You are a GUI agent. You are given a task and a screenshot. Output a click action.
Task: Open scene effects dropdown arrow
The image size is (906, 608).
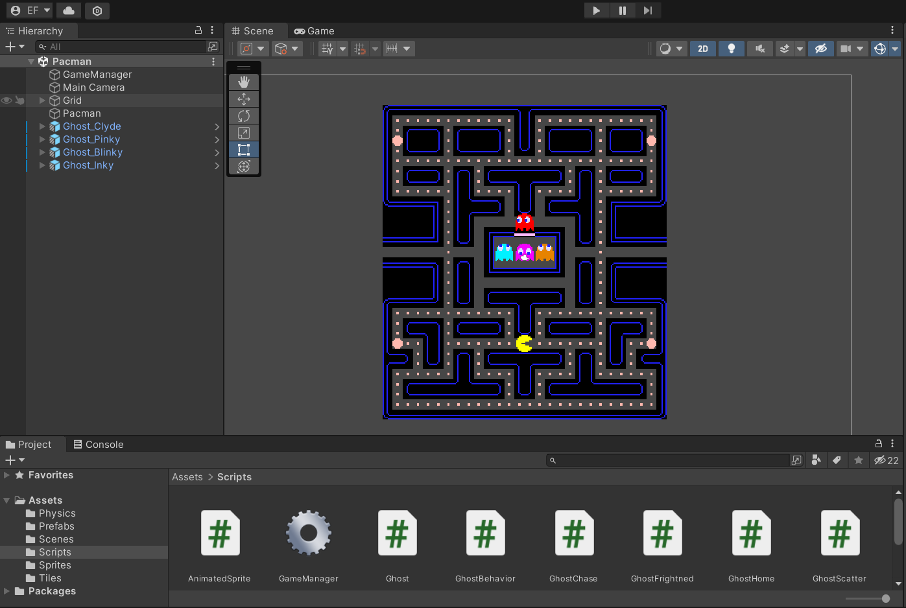point(800,49)
